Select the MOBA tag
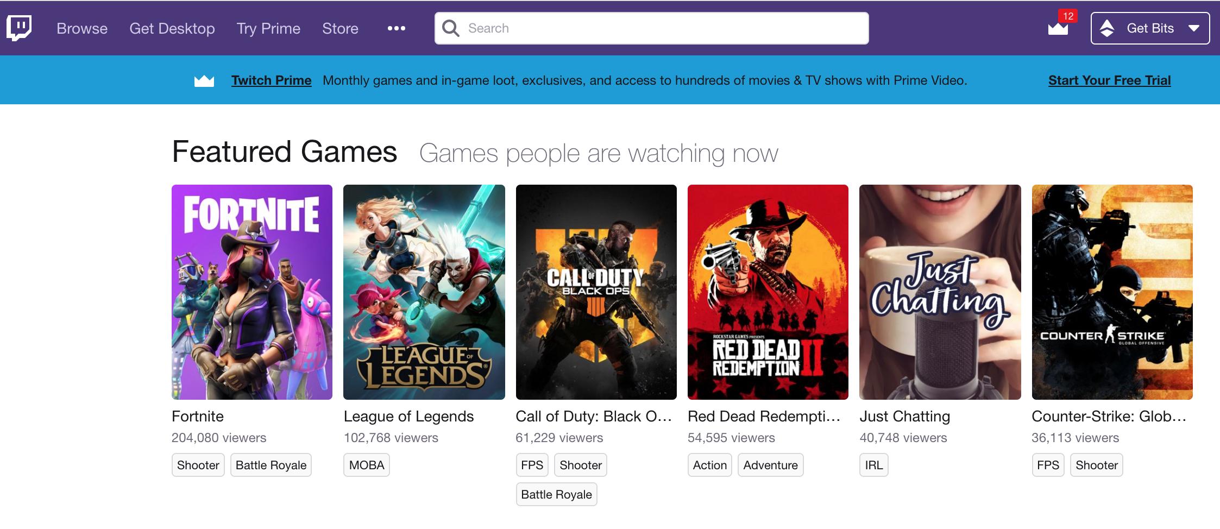The width and height of the screenshot is (1220, 529). (x=367, y=465)
